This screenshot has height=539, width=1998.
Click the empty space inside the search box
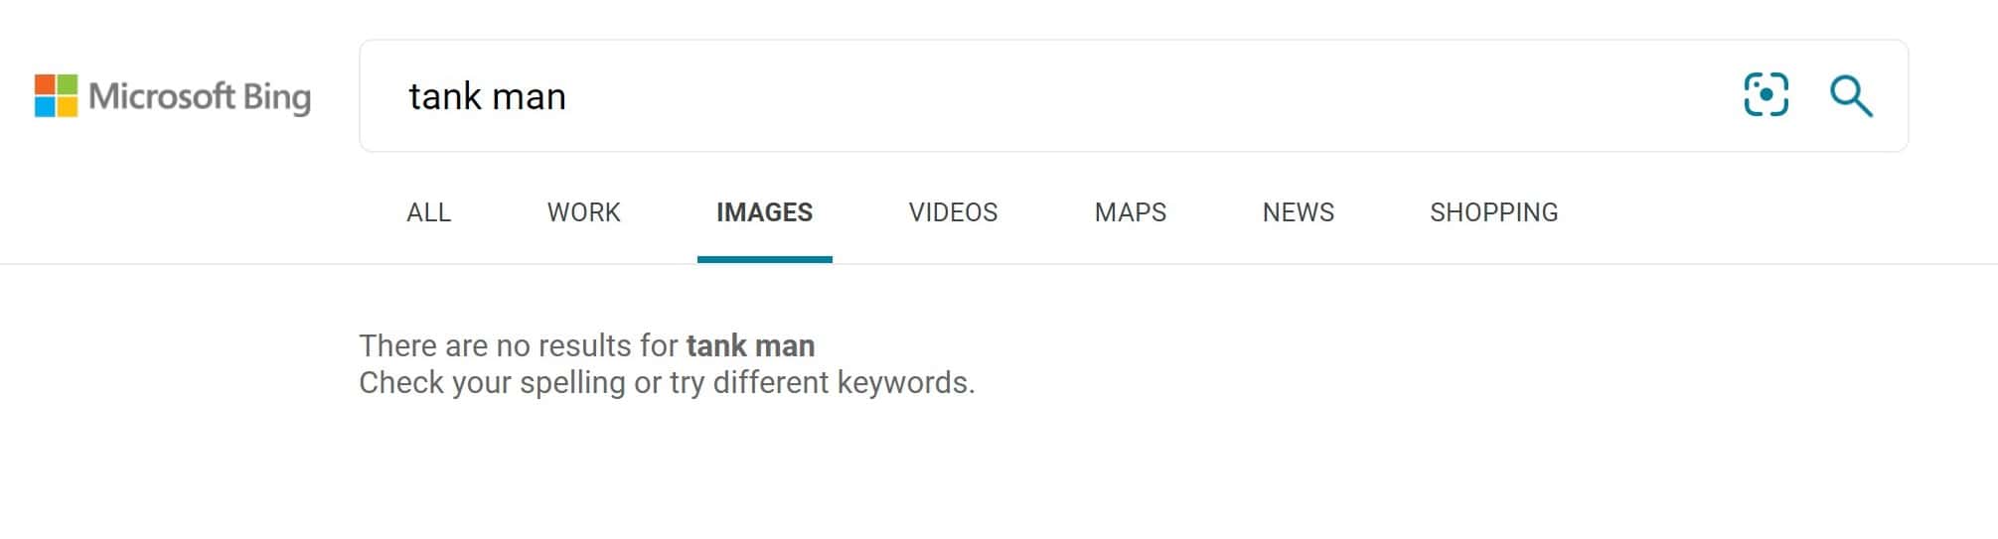coord(1143,96)
